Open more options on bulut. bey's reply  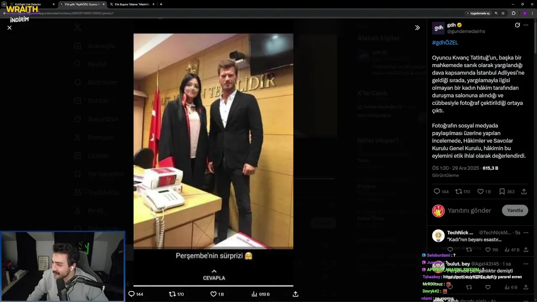[526, 264]
